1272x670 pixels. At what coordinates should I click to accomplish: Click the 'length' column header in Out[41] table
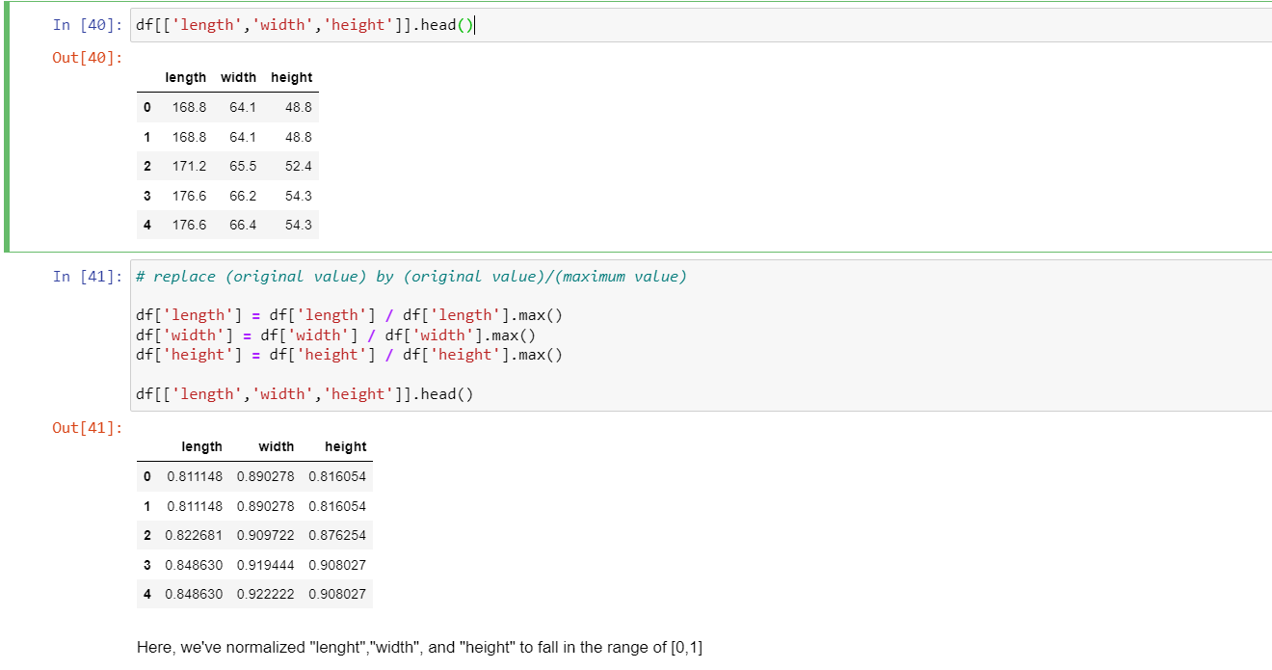tap(201, 446)
